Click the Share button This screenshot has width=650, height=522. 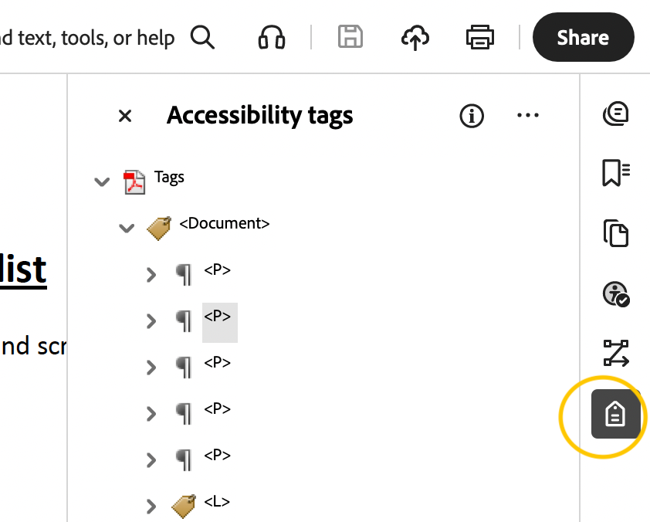[583, 37]
